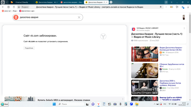Viewport: 191px width, 107px height.
Task: Bookmark this page with the ribbon icon
Action: (x=160, y=7)
